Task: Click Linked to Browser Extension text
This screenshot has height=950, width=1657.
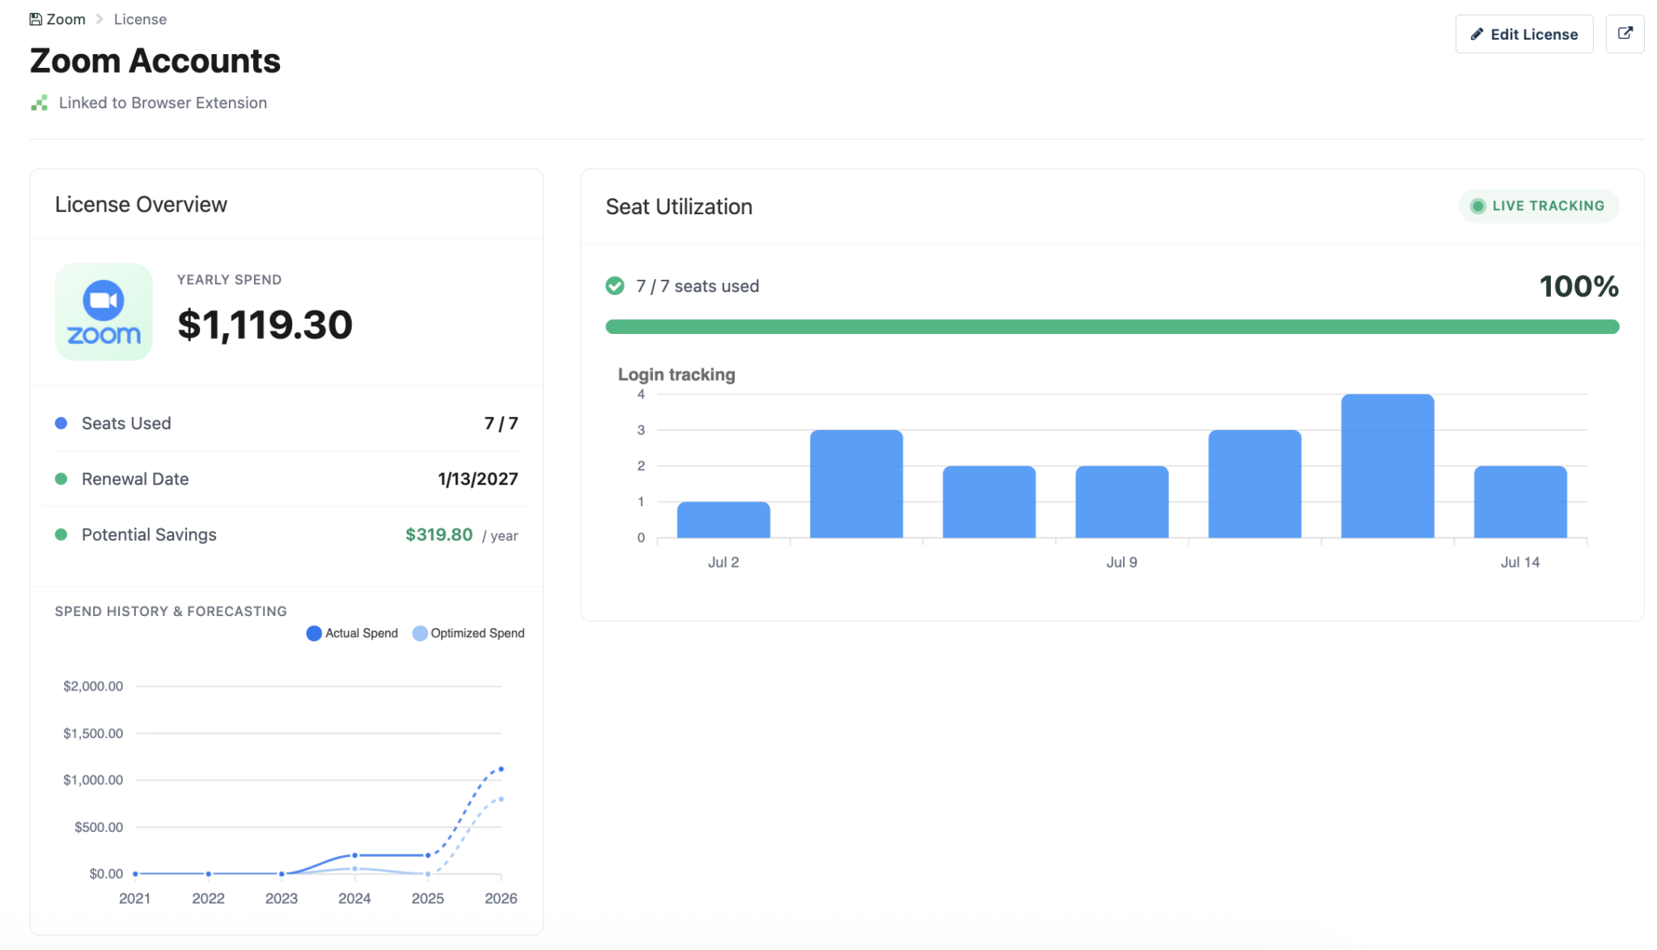Action: click(x=163, y=103)
